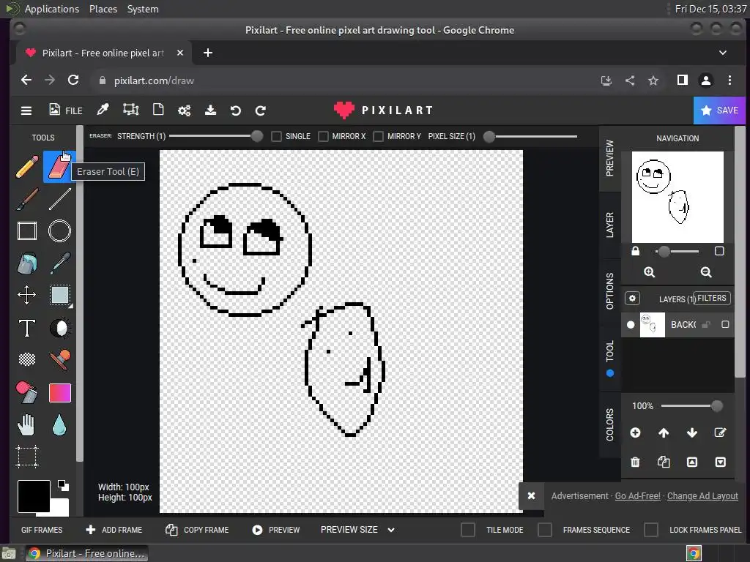Add a new layer with plus icon
Screen dimensions: 750x562
tap(635, 432)
